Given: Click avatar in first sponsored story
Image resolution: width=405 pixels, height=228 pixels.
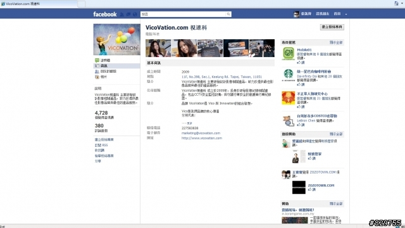Looking at the screenshot, I should (x=286, y=143).
